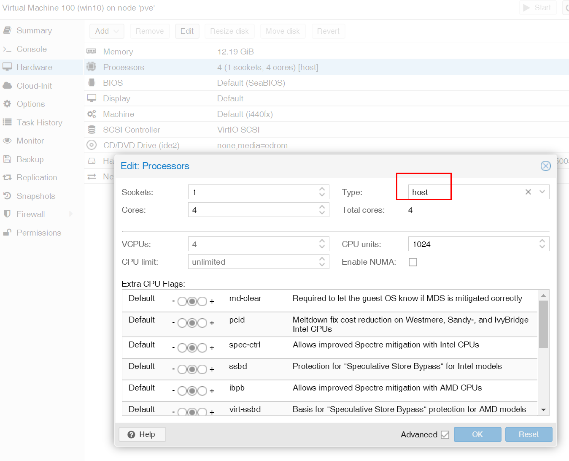
Task: Enable the NUMA checkbox
Action: click(x=413, y=262)
